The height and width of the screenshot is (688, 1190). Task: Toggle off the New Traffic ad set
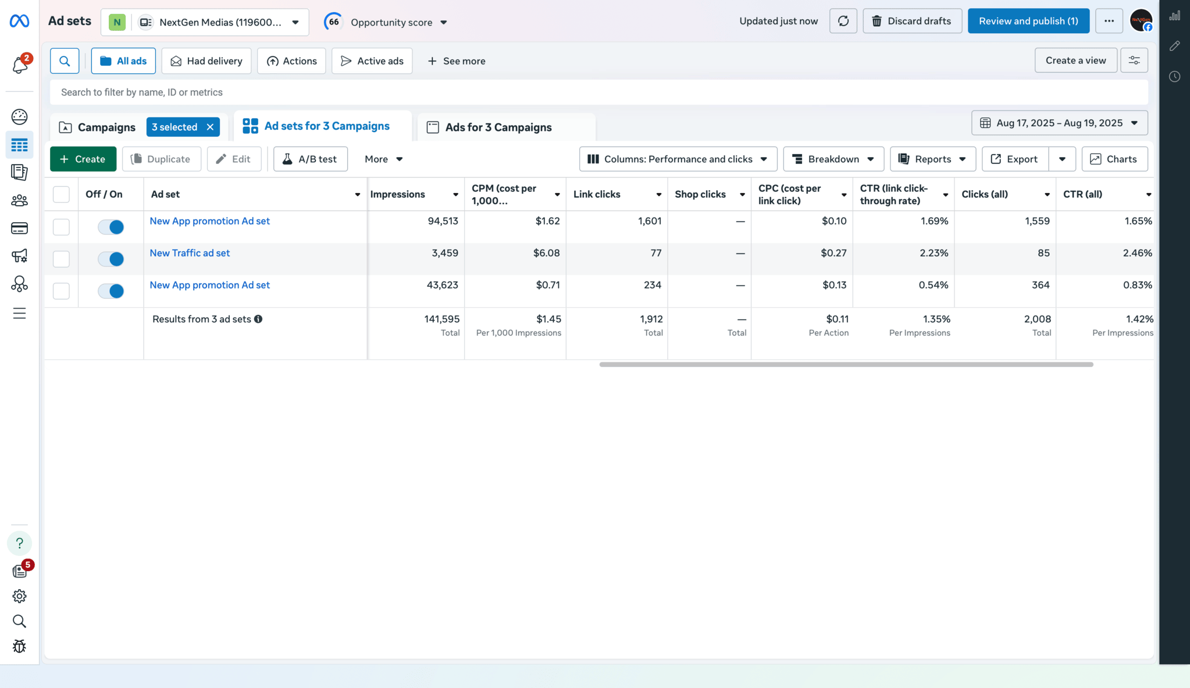[x=111, y=259]
